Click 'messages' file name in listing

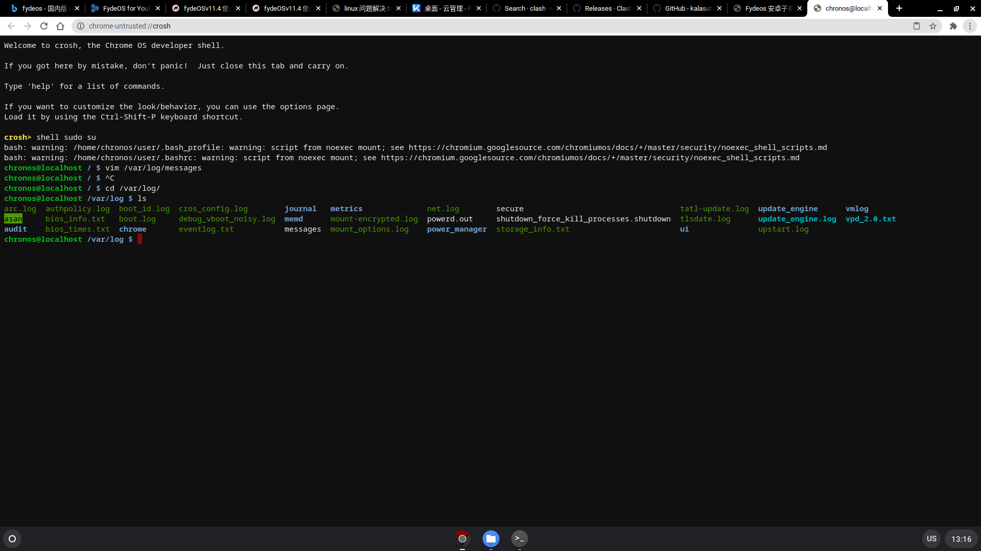302,229
